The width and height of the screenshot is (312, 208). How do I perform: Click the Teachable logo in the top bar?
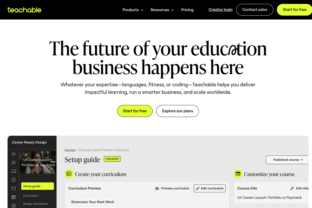(x=24, y=10)
